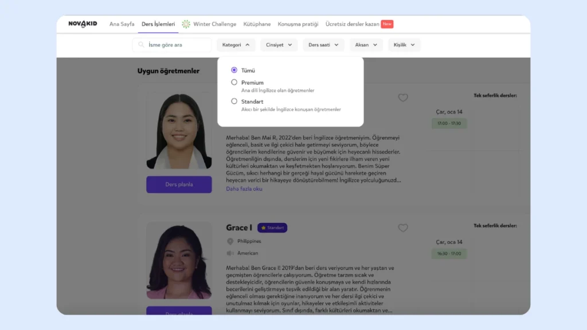The image size is (587, 330).
Task: Click the search magnifier icon
Action: click(141, 45)
